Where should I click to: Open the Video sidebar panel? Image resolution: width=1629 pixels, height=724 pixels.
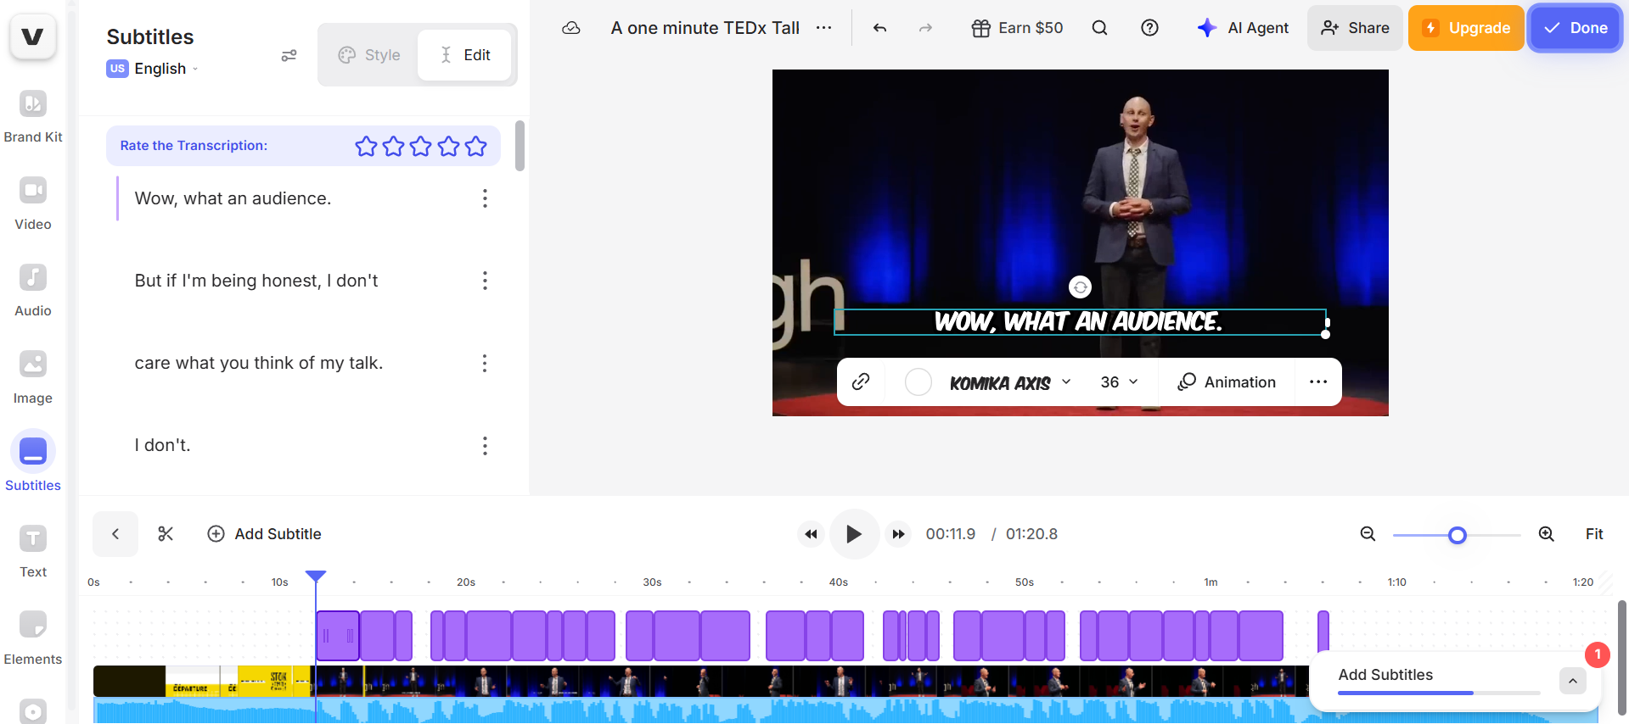(33, 203)
